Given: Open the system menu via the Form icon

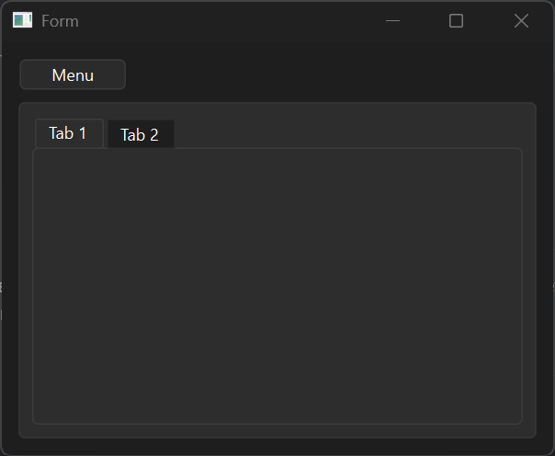Looking at the screenshot, I should [x=22, y=21].
